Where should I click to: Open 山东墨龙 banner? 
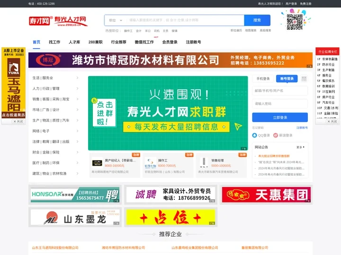coord(75,217)
